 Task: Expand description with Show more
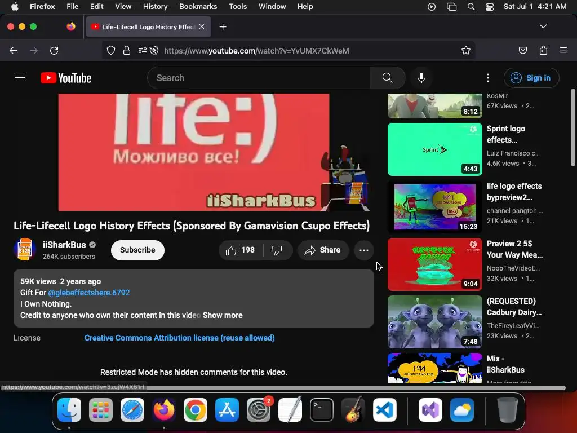(x=223, y=315)
